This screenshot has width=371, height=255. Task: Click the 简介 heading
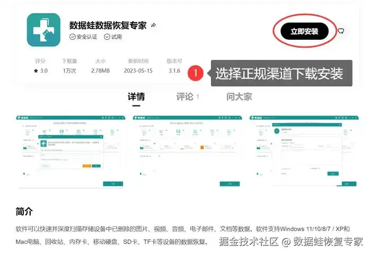point(24,212)
